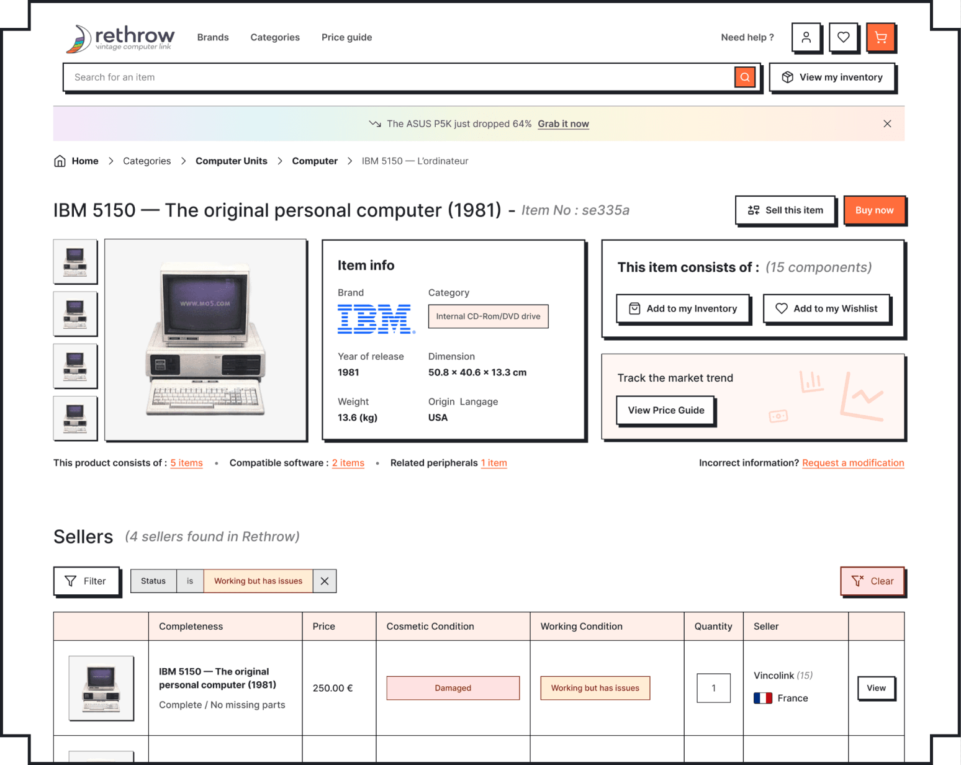Open the 5 items link

[x=187, y=463]
